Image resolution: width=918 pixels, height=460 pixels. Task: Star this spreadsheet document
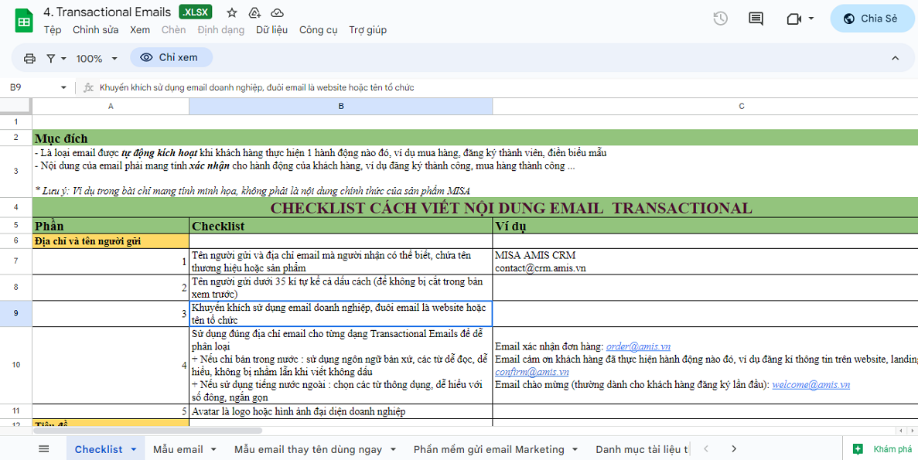click(232, 13)
